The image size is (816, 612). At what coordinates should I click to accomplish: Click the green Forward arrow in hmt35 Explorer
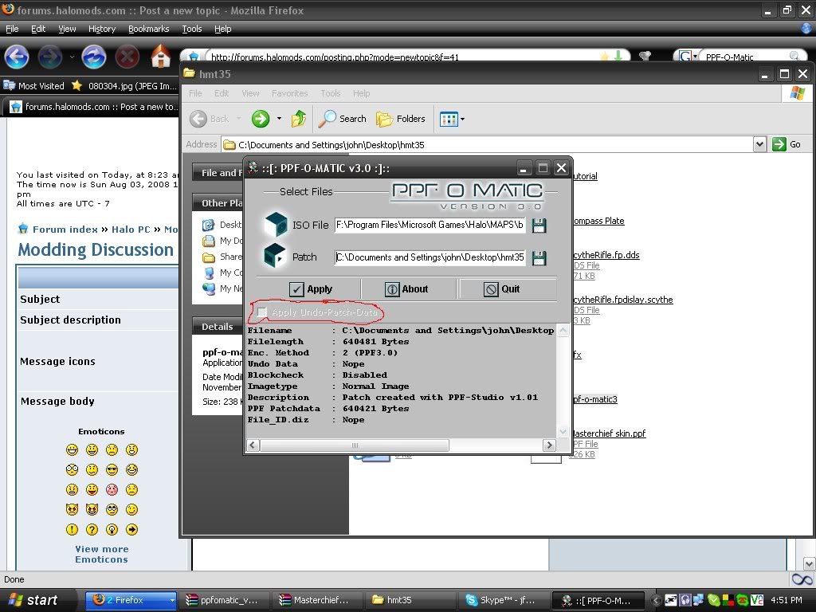tap(261, 119)
